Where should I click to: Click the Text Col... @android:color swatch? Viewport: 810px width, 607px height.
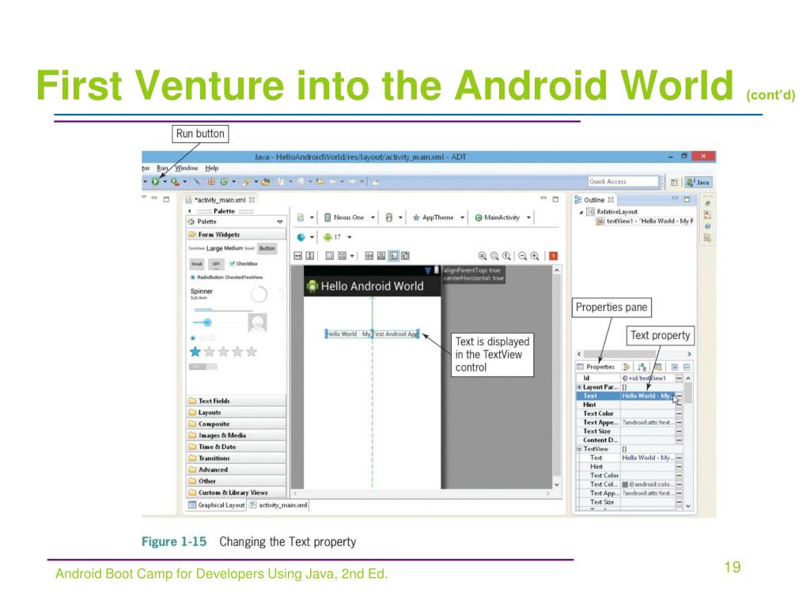tap(625, 484)
